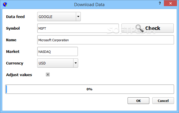
Task: Expand the Currency USD dropdown
Action: 58,63
